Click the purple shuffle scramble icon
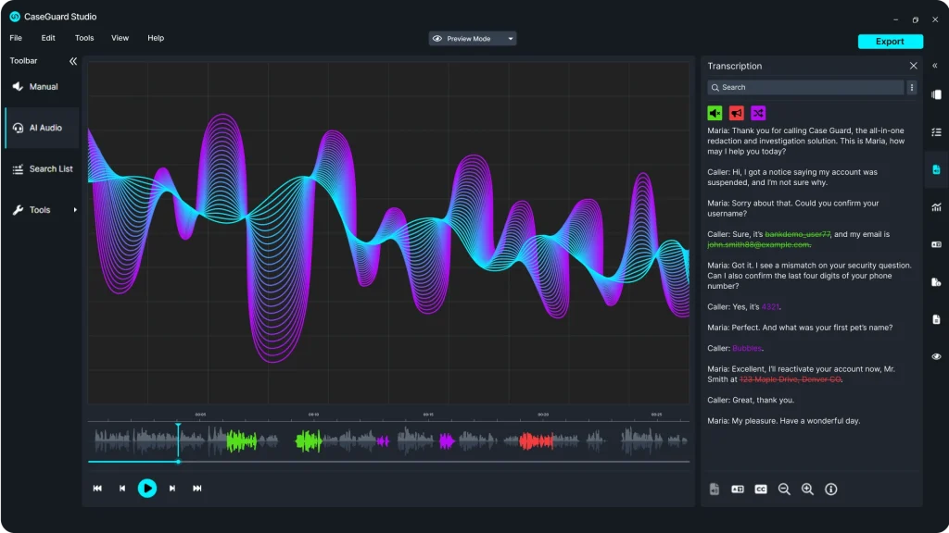The height and width of the screenshot is (533, 949). click(x=758, y=113)
